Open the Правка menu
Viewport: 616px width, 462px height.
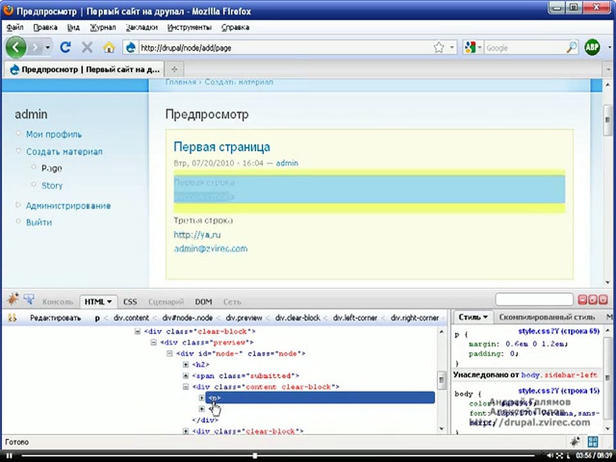45,27
